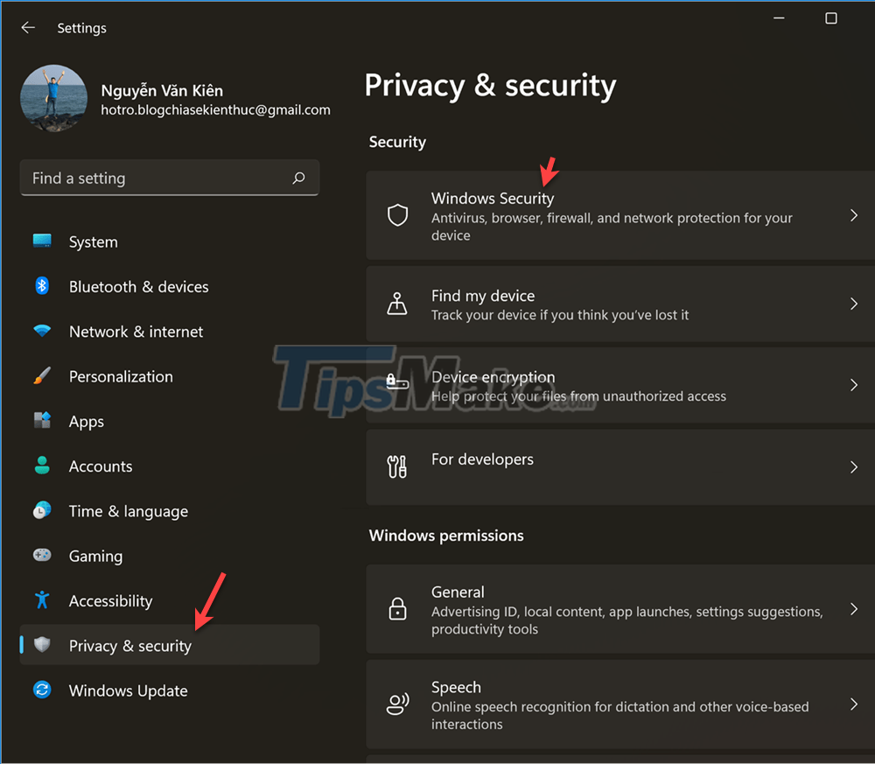Expand the Windows Security chevron
Image resolution: width=875 pixels, height=764 pixels.
coord(855,215)
